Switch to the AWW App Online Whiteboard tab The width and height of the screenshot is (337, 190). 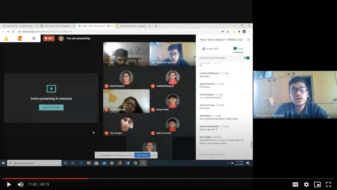[57, 26]
